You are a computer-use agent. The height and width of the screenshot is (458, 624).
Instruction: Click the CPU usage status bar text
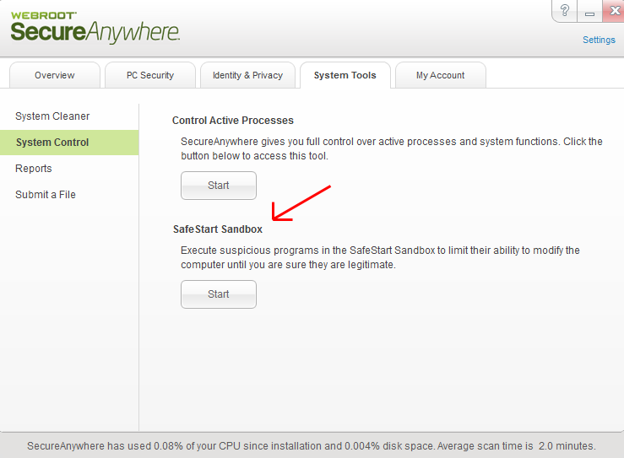pos(312,446)
